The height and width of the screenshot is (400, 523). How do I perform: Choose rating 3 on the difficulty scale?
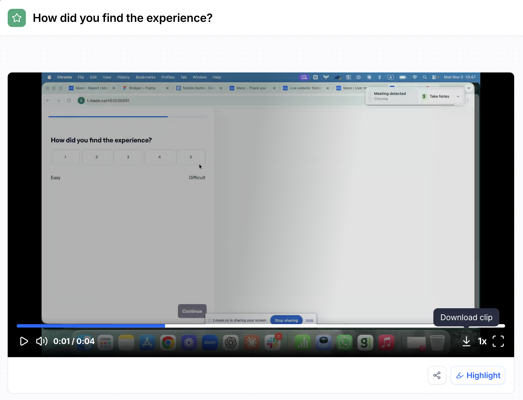coord(128,157)
